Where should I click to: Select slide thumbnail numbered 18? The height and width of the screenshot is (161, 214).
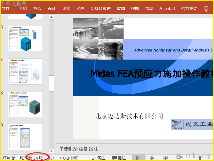point(25,137)
